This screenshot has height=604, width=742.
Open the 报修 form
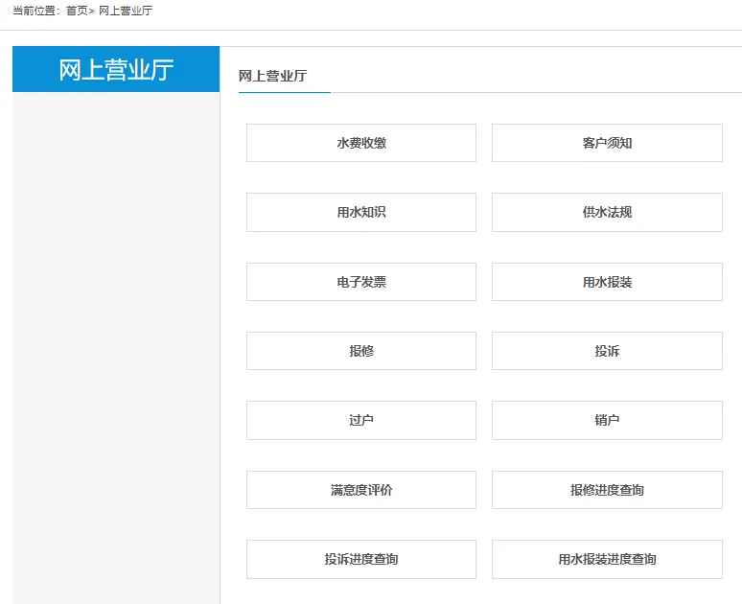[x=361, y=351]
